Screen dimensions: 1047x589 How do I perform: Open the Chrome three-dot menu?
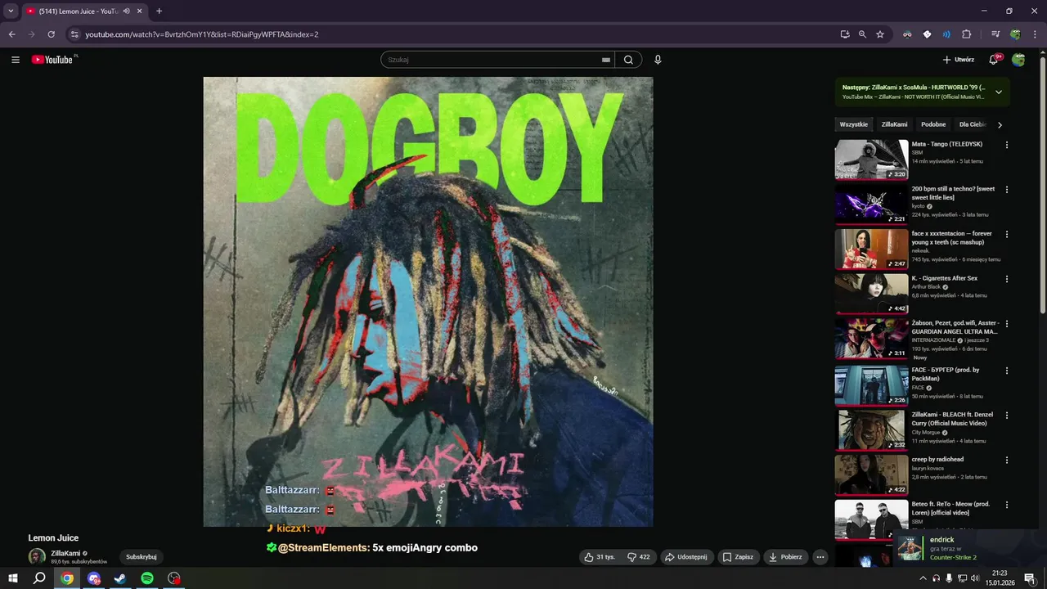tap(1035, 34)
